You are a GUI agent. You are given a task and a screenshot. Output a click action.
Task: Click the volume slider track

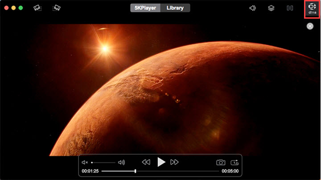103,163
